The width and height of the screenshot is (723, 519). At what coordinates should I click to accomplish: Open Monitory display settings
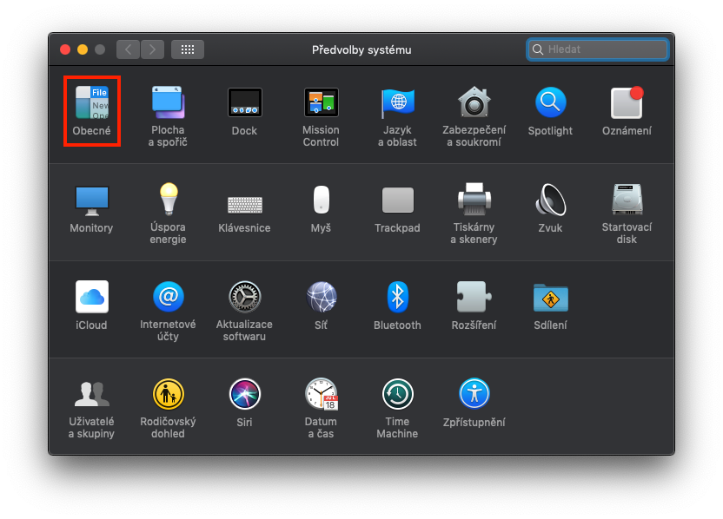click(x=91, y=200)
